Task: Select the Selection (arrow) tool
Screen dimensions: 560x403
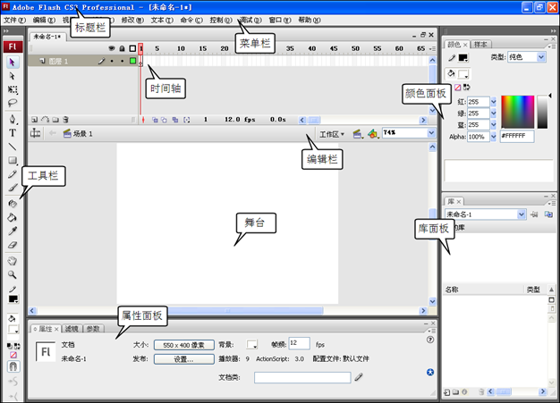Action: click(13, 63)
